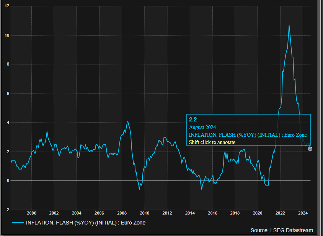Screen dimensions: 323x236
Task: Select the 2016 label on the x-axis
Action: pyautogui.click(x=212, y=213)
